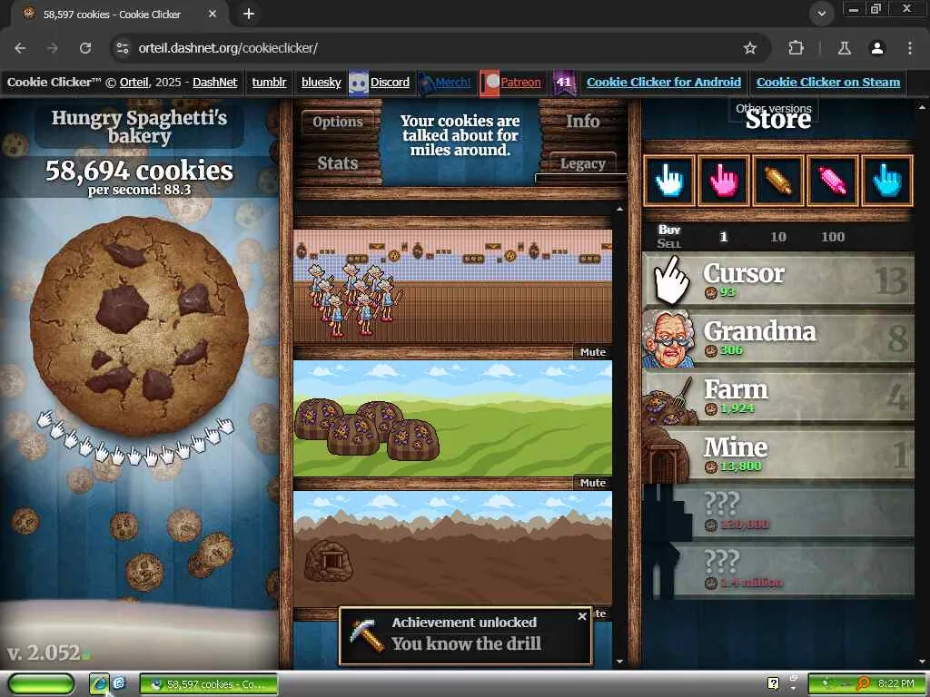Open Cookie Clicker for Android link

664,83
